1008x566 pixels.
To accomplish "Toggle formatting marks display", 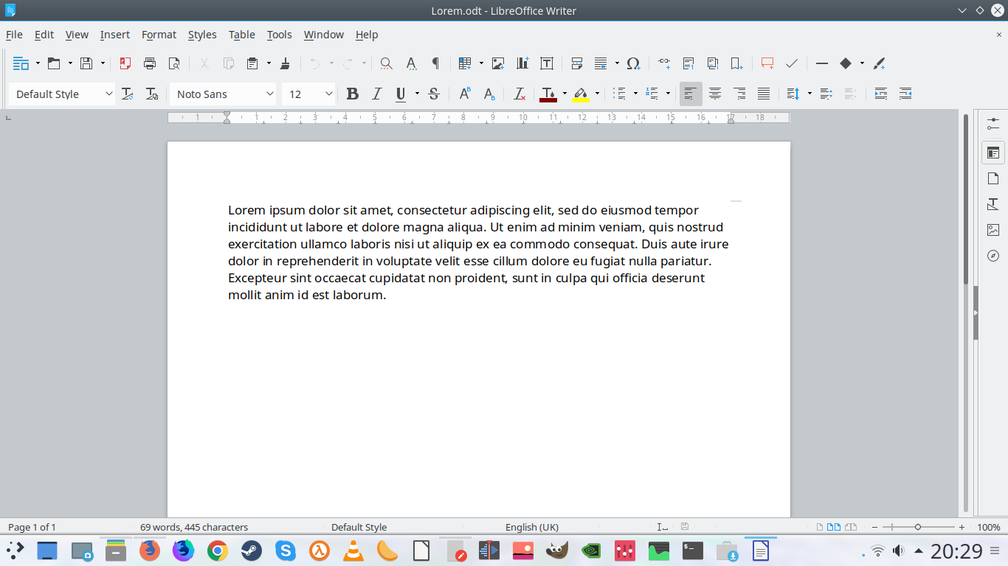I will (435, 63).
